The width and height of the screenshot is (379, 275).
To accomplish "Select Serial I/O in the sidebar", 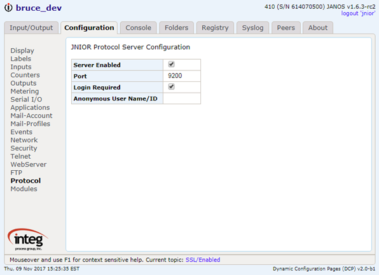I will 26,100.
